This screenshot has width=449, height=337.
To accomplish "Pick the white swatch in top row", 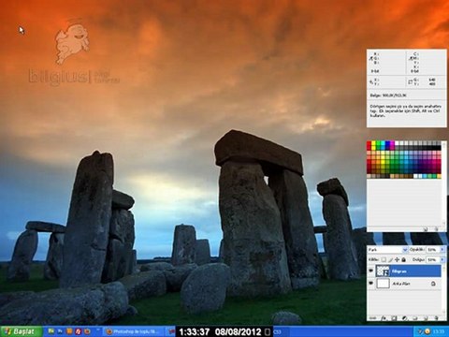I will tap(397, 143).
